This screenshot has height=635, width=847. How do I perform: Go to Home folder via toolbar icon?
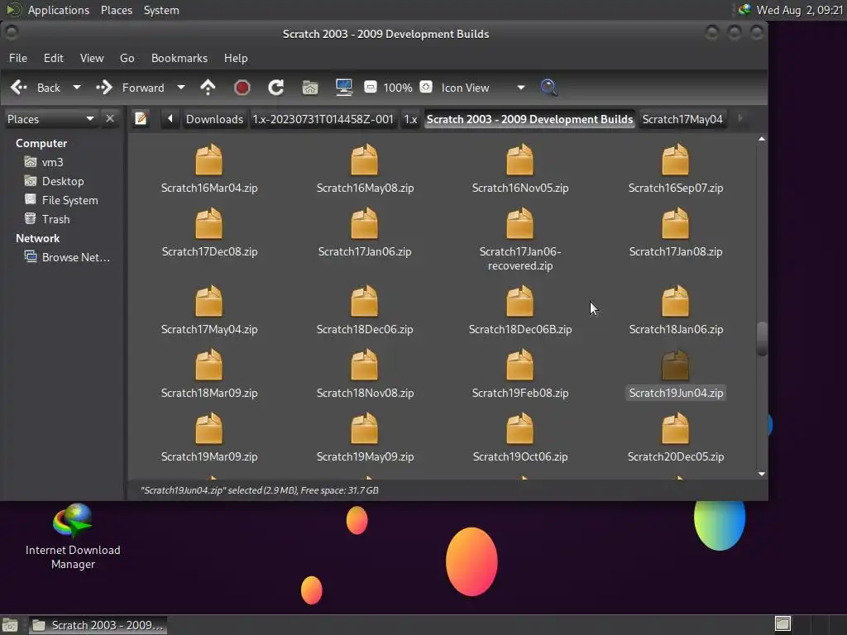point(310,88)
